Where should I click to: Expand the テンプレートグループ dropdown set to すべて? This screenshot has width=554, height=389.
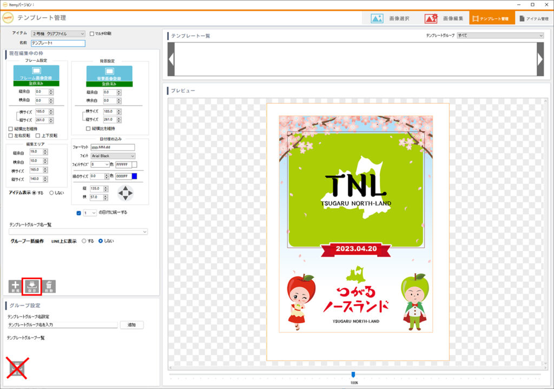(500, 36)
